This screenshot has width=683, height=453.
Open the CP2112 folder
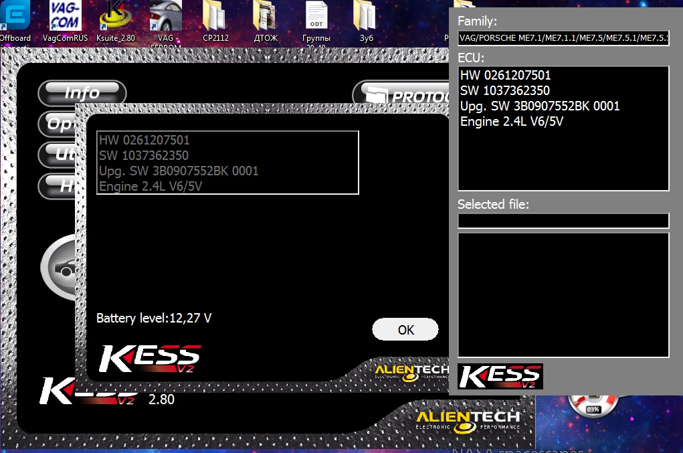point(215,19)
